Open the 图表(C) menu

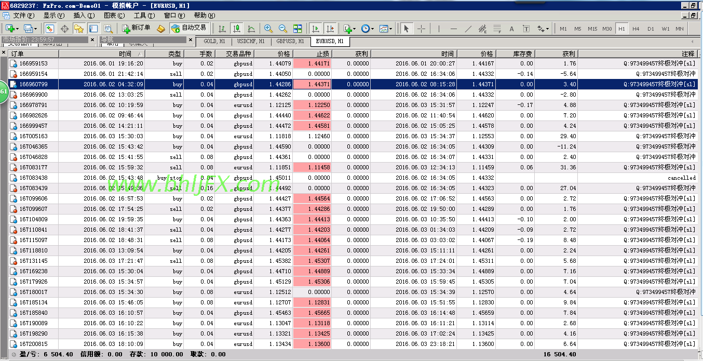[x=114, y=16]
